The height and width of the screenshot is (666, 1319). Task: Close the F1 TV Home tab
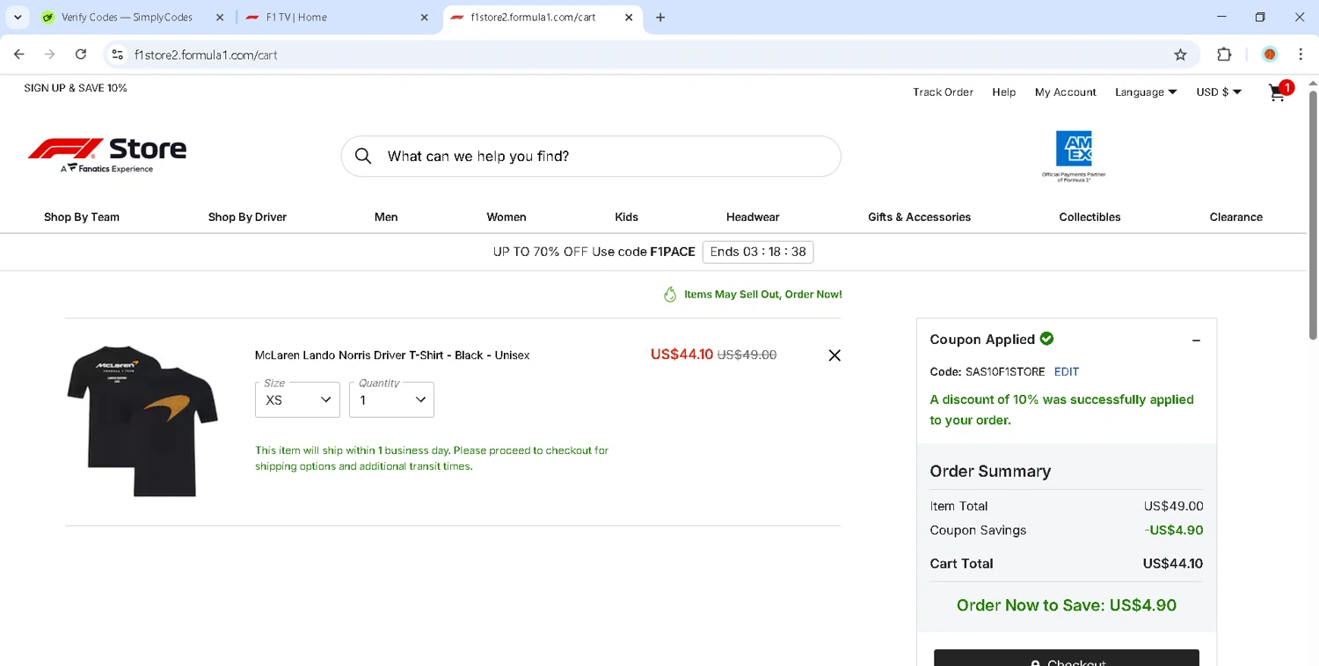pyautogui.click(x=425, y=18)
